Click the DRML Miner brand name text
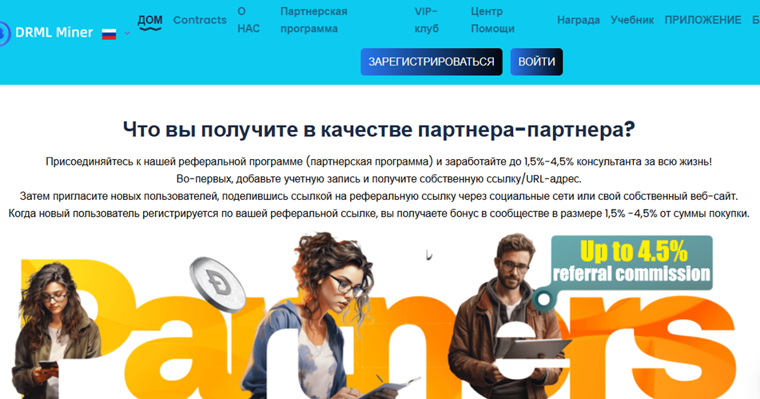Image resolution: width=760 pixels, height=399 pixels. coord(54,32)
